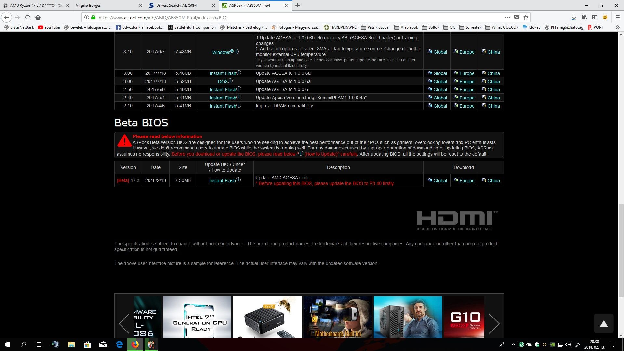Show previous carousel banner arrow
Screen dimensions: 624x351
click(124, 323)
